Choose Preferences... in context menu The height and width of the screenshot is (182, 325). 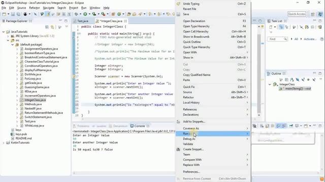coord(213,172)
